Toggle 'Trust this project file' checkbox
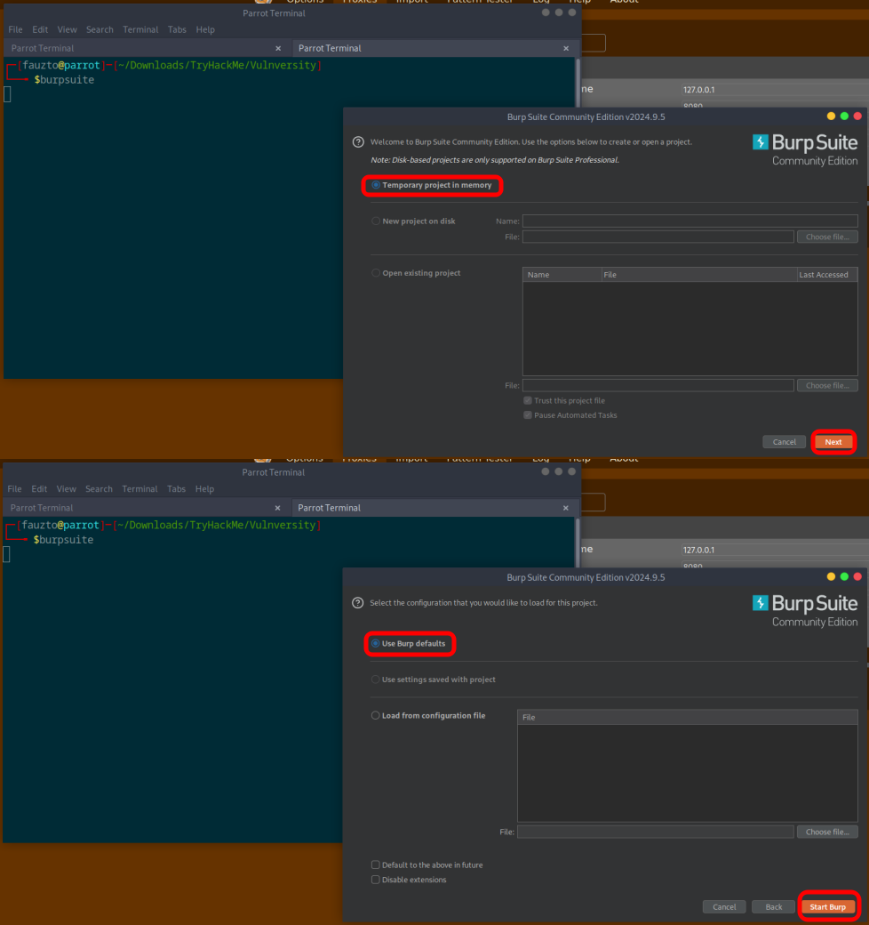The height and width of the screenshot is (925, 869). click(x=528, y=400)
